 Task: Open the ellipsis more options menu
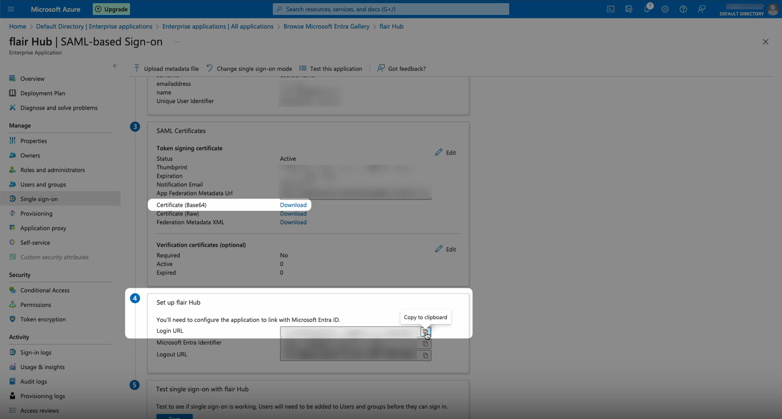pyautogui.click(x=177, y=42)
